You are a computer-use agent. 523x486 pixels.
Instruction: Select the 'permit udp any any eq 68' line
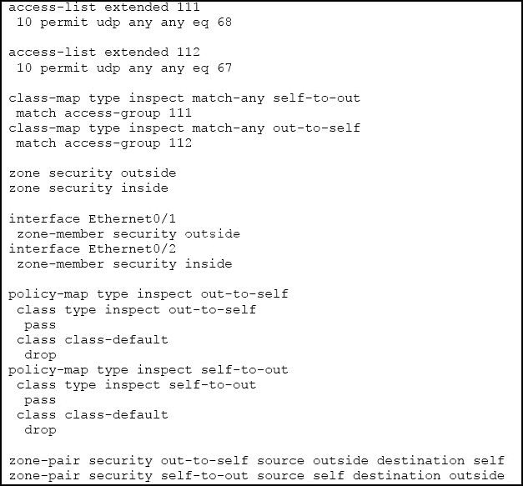[x=124, y=23]
